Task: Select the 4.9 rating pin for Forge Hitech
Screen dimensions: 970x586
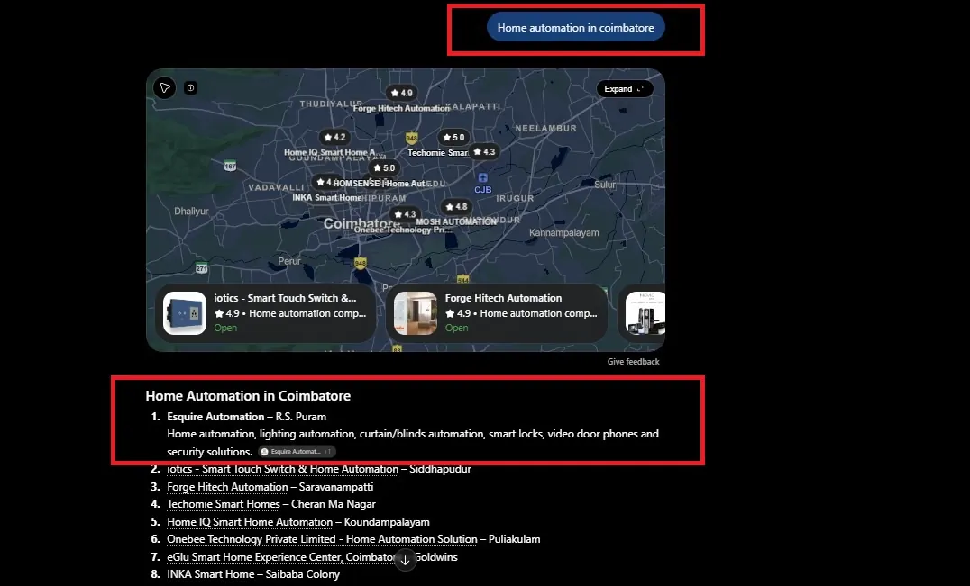Action: tap(401, 93)
